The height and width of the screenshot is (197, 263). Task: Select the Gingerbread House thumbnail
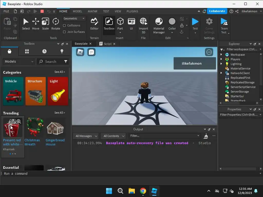point(55,128)
